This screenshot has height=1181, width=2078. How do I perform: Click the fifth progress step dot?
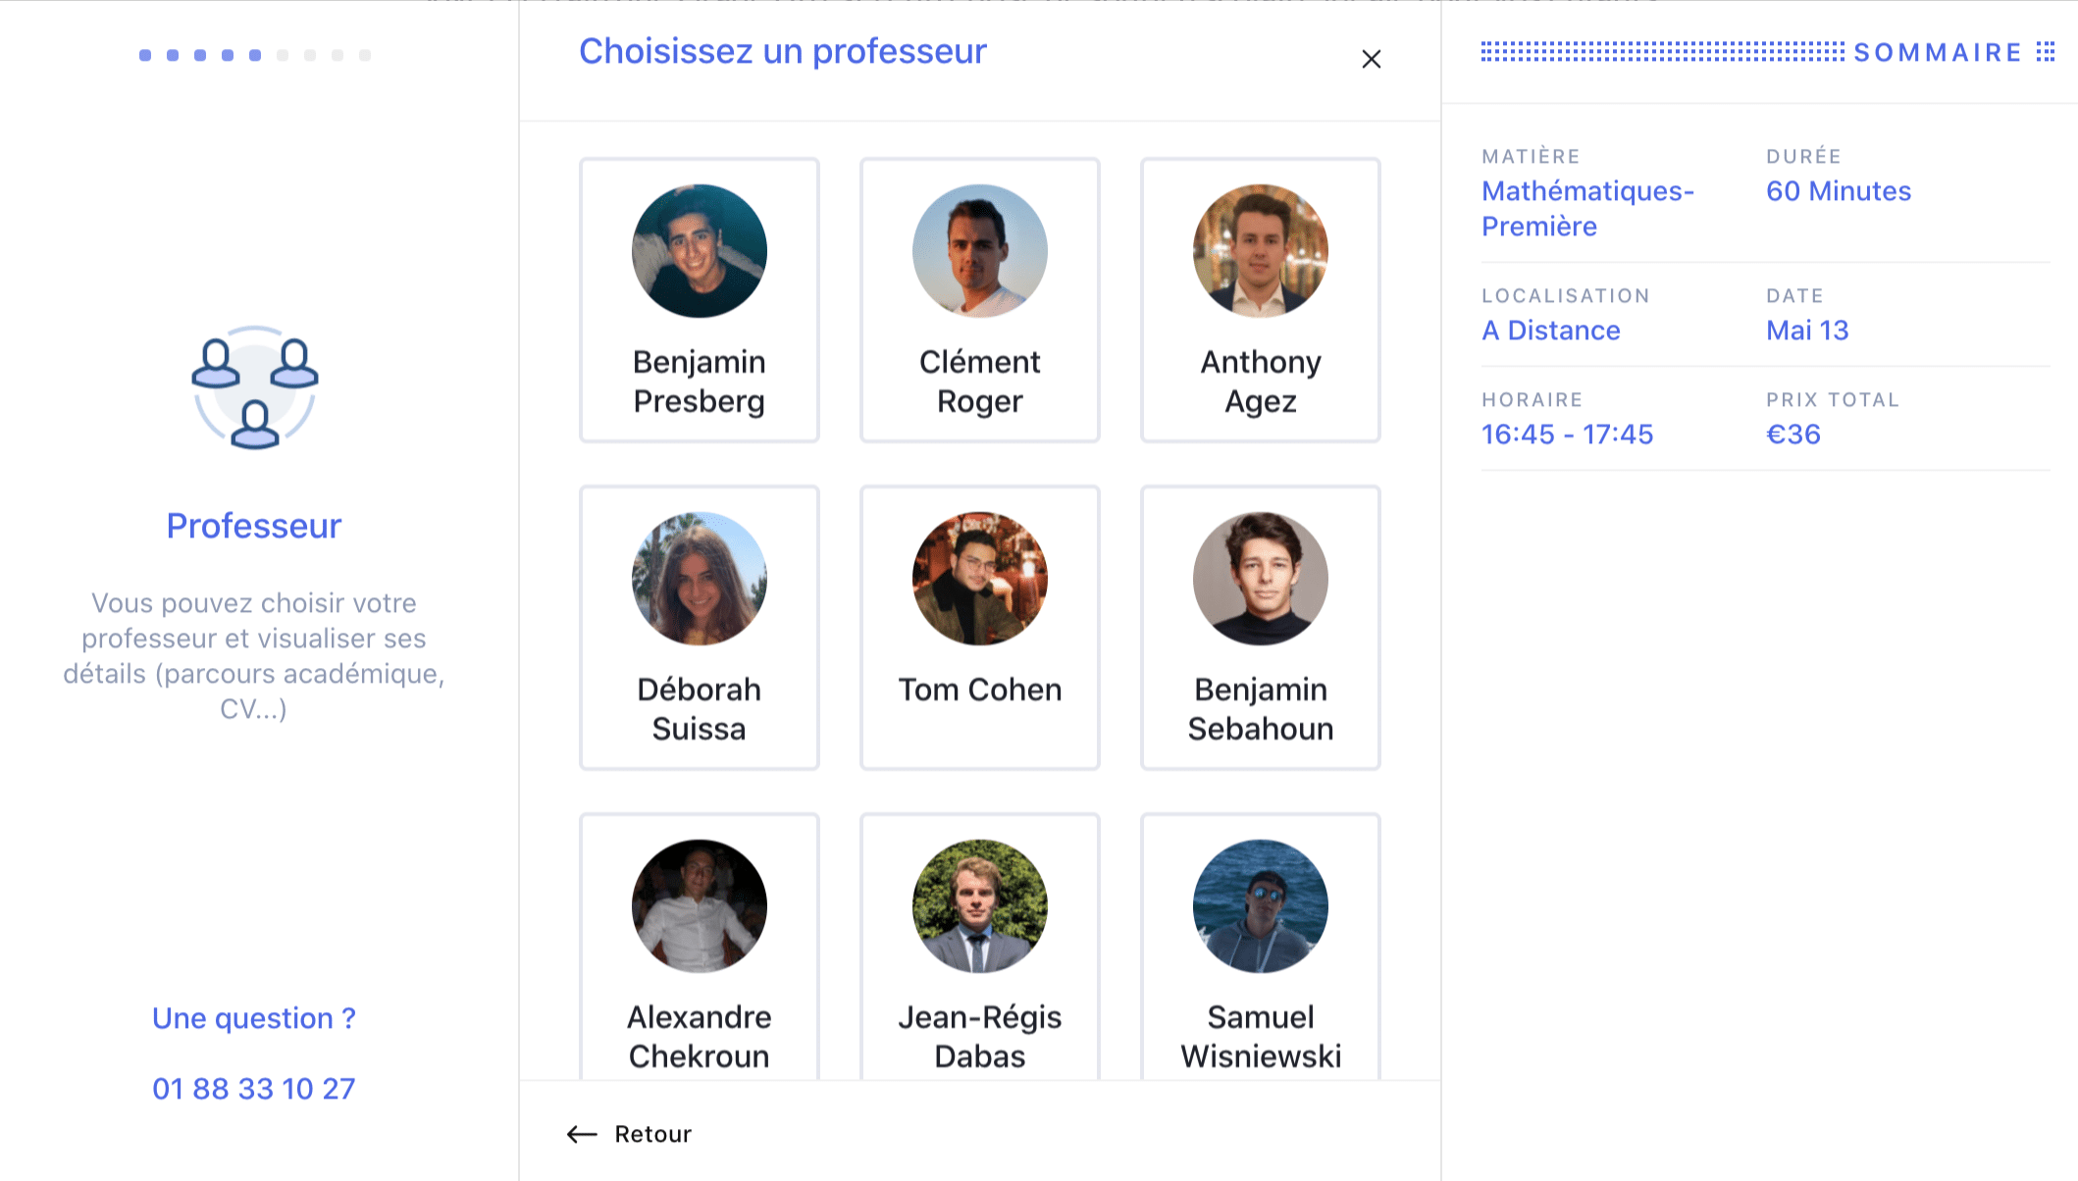(x=255, y=55)
